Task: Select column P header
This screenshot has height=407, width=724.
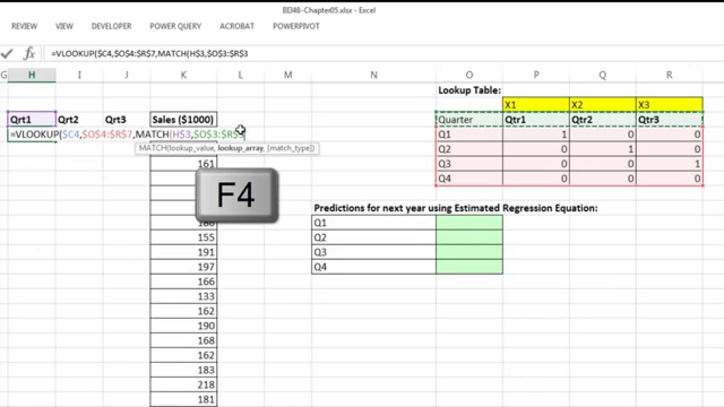Action: click(536, 75)
